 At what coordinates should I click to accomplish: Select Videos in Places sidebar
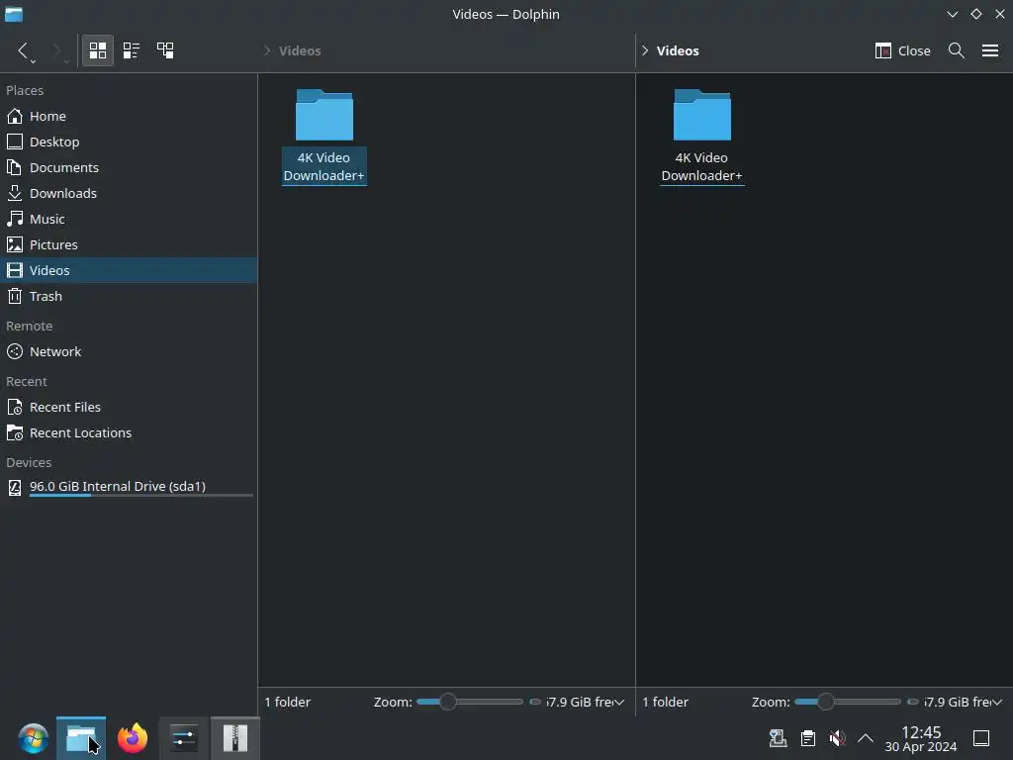point(129,270)
